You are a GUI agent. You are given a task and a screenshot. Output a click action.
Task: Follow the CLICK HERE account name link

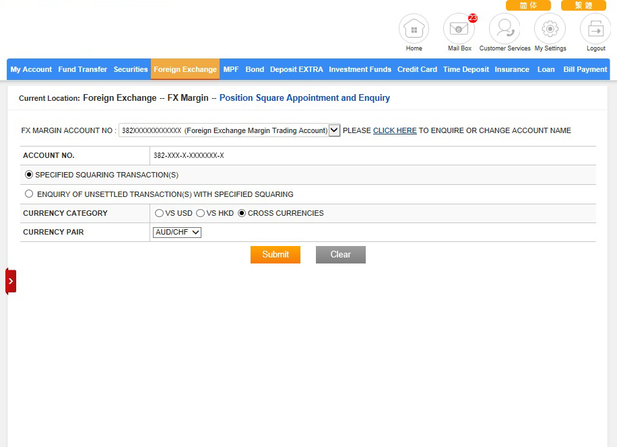point(395,130)
